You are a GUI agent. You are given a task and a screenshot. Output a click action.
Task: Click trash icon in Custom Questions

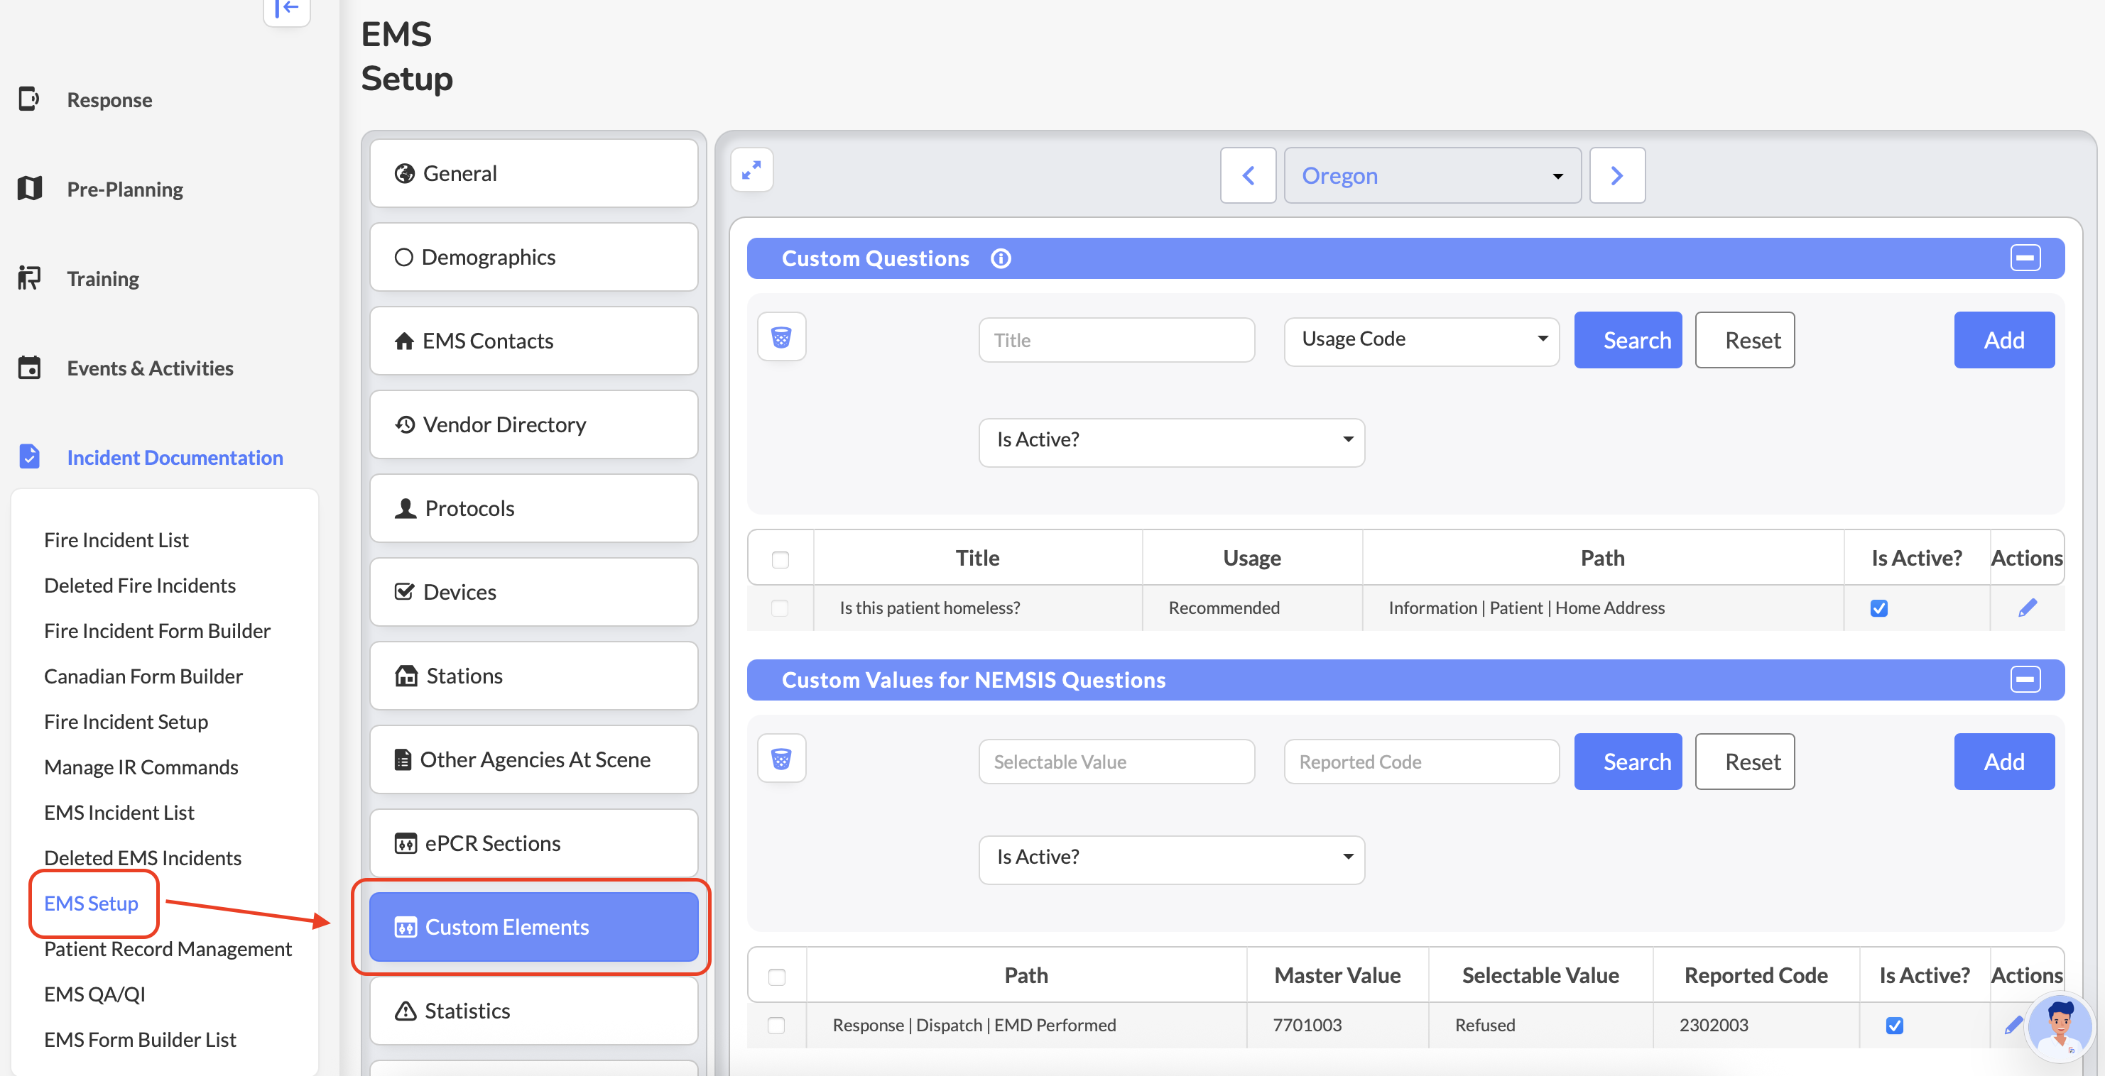tap(781, 337)
